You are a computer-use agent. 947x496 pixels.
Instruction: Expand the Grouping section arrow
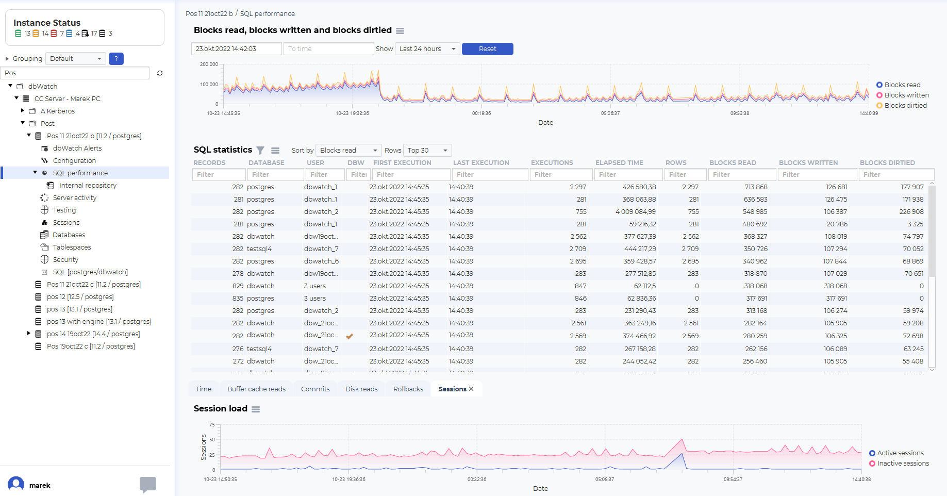pos(7,59)
